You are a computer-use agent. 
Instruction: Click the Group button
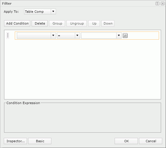click(x=57, y=23)
